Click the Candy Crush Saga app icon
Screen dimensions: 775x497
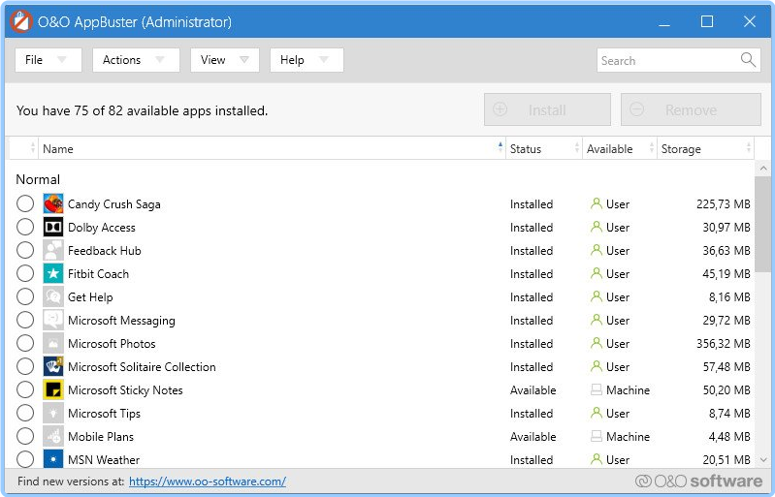53,204
